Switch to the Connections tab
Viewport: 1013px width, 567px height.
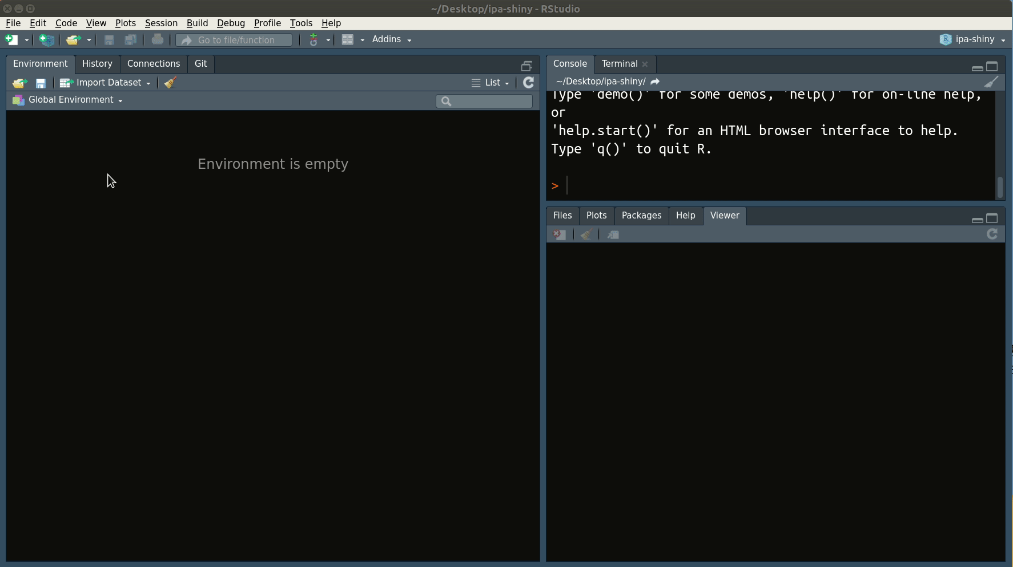click(x=154, y=64)
